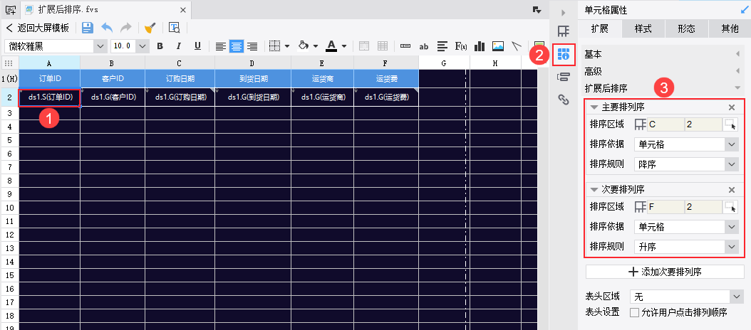Viewport: 751px width, 330px height.
Task: Insert chart using bar chart icon
Action: (x=480, y=46)
